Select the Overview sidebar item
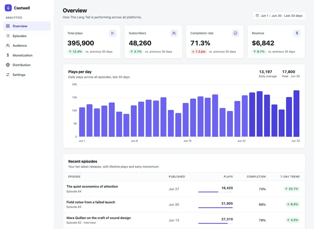Screen dimensions: 314x229 pos(27,26)
